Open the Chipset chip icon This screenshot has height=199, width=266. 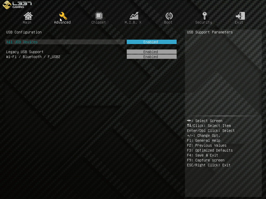[x=99, y=16]
